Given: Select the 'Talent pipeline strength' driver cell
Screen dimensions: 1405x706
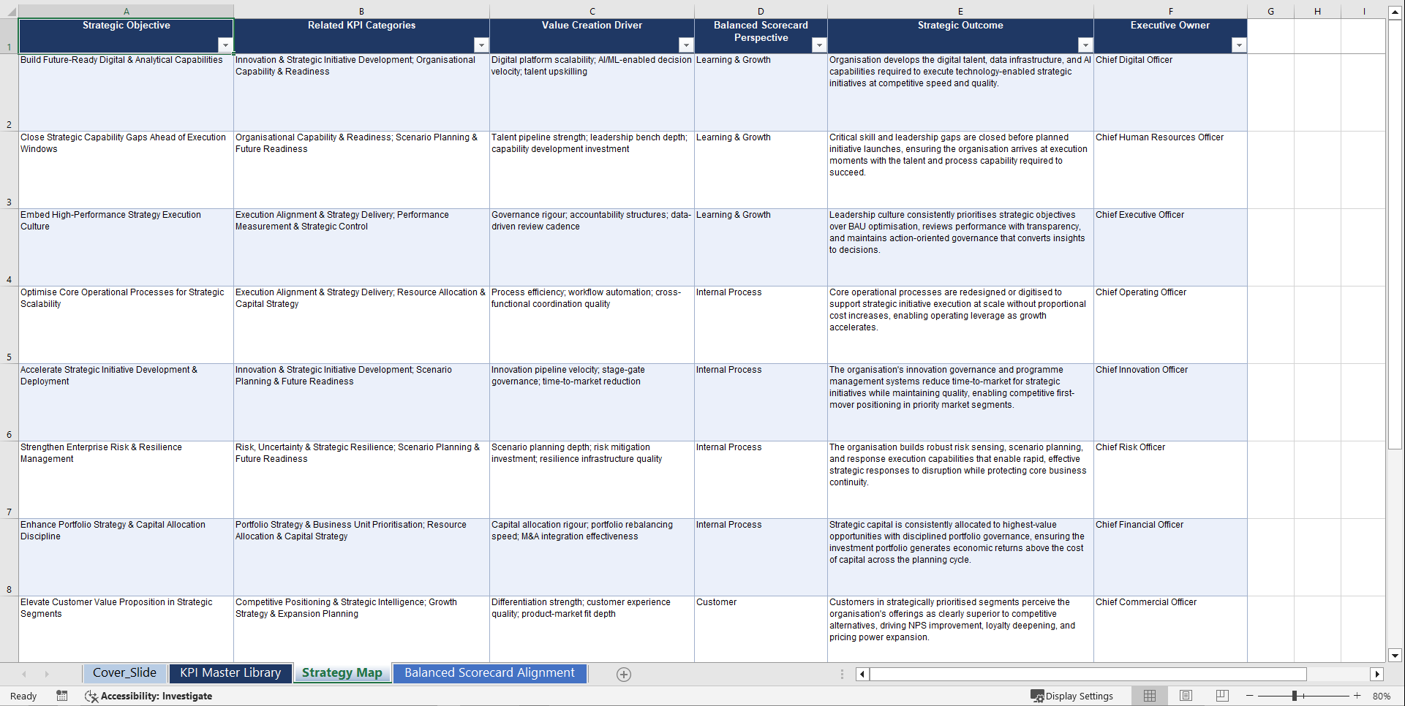Looking at the screenshot, I should coord(592,170).
